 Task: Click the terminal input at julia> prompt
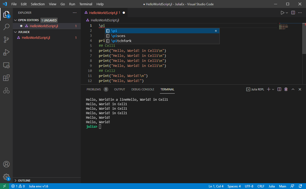pos(100,127)
